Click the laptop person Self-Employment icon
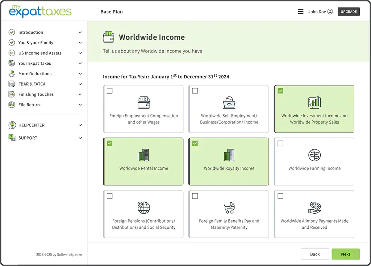This screenshot has height=266, width=371. pyautogui.click(x=229, y=103)
